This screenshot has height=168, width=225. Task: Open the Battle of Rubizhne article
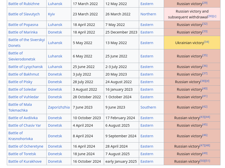point(24,4)
